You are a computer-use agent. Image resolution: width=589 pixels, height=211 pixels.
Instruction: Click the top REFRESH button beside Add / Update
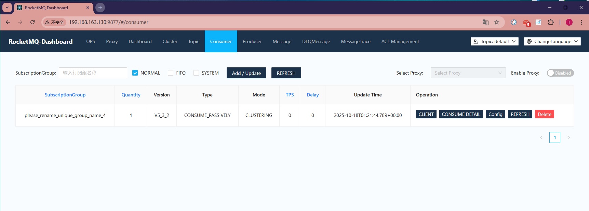click(286, 73)
